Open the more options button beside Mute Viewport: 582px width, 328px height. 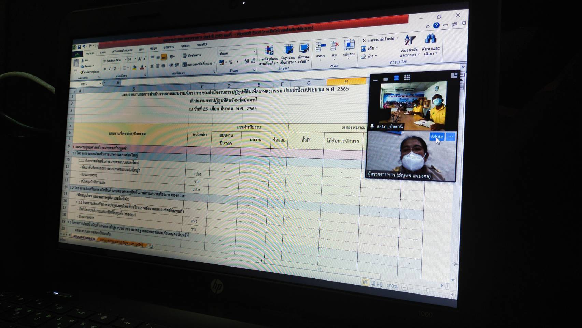(451, 137)
